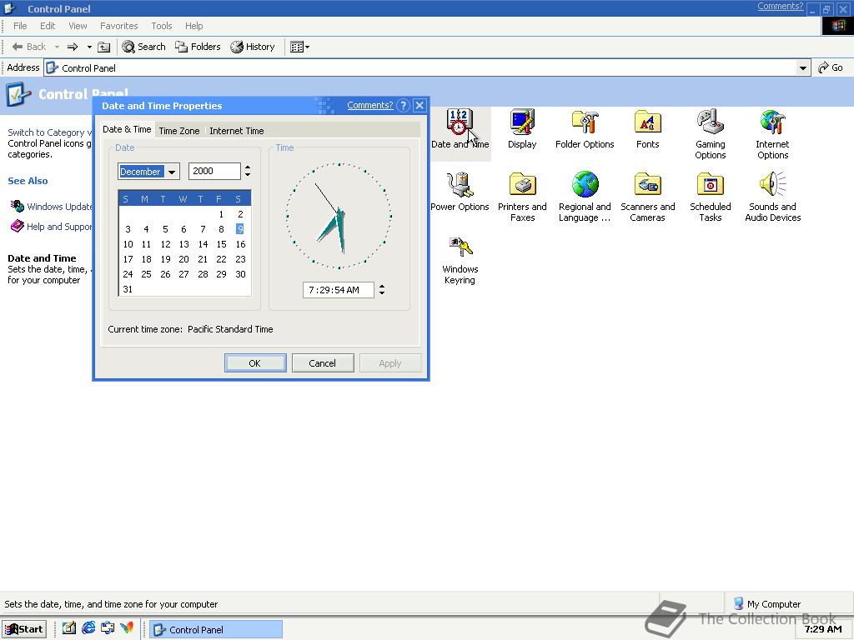Select day 25 in calendar
This screenshot has height=640, width=854.
[147, 274]
